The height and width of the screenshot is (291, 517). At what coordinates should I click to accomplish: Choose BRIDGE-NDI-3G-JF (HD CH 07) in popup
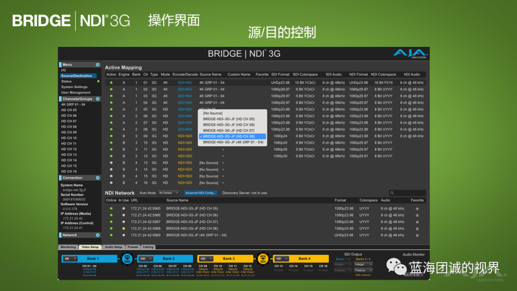tap(232, 131)
